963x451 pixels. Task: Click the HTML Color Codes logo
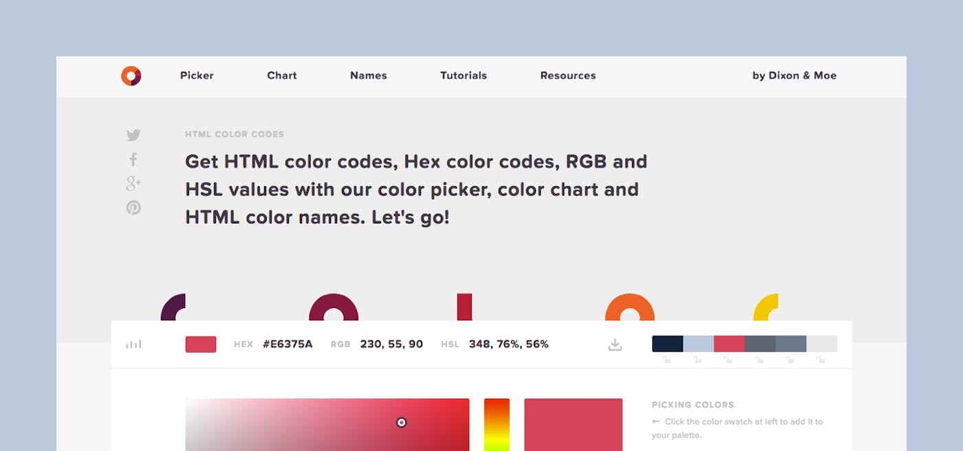[x=131, y=76]
